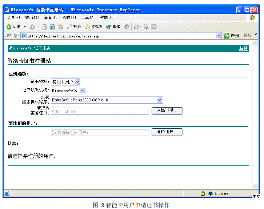Click the 中文 language indicator
This screenshot has width=264, height=209.
click(256, 196)
